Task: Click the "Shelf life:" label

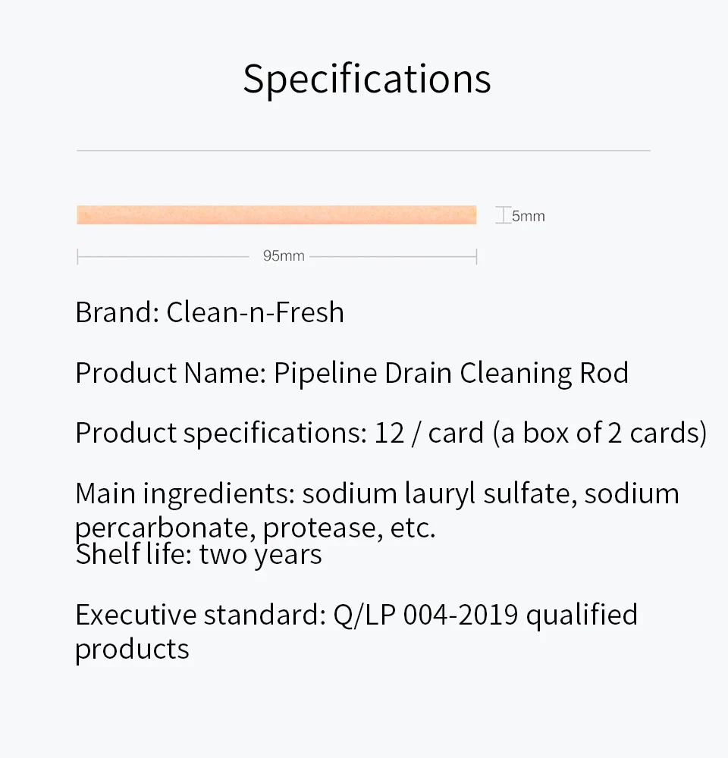Action: click(x=133, y=555)
